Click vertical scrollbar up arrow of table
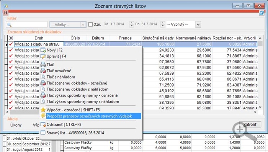 coord(260,38)
